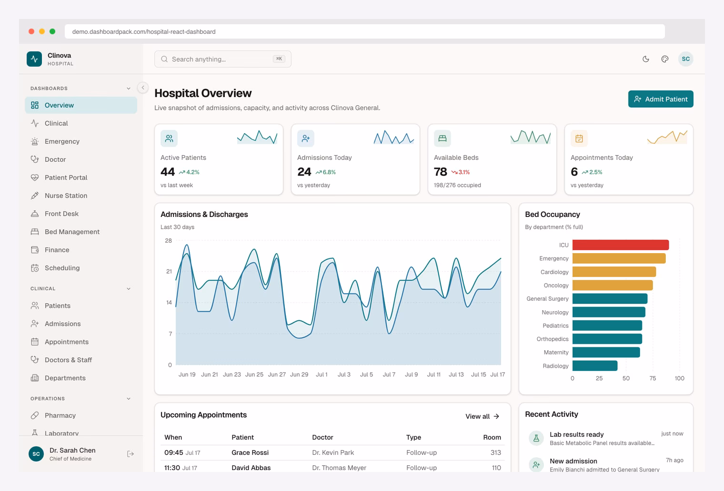Click the Nurse Station syringe icon
The height and width of the screenshot is (491, 724).
pyautogui.click(x=35, y=196)
